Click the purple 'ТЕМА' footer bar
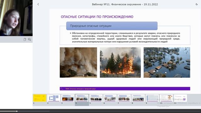 pos(125,89)
